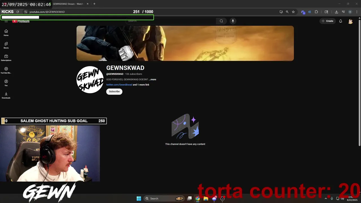Open the YouTube account avatar menu

[x=351, y=21]
